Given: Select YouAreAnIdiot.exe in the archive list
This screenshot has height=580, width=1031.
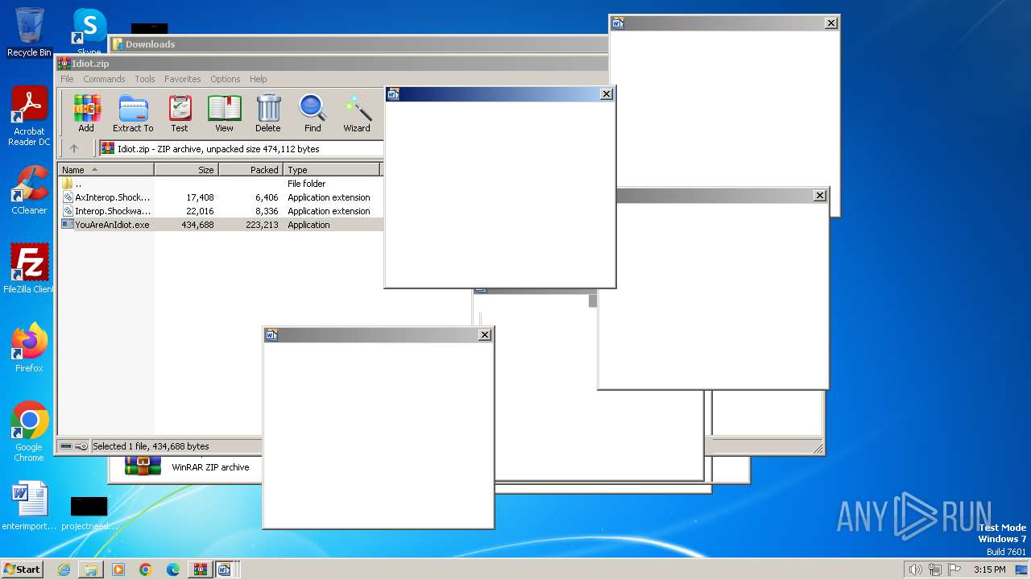Looking at the screenshot, I should pyautogui.click(x=221, y=225).
